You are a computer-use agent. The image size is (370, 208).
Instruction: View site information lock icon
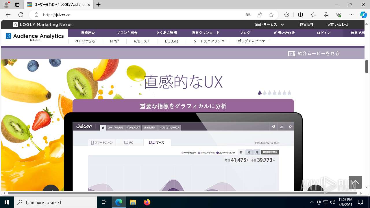click(36, 15)
